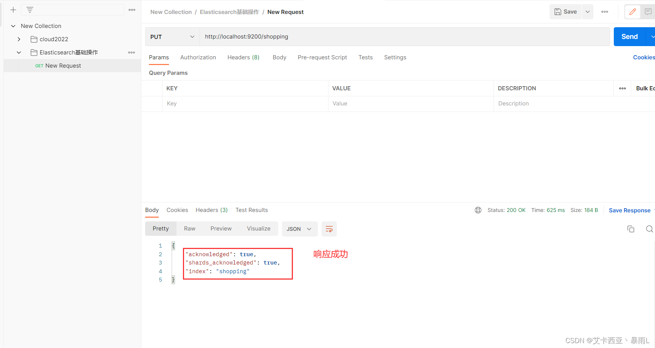Open the Test Results tab
This screenshot has width=655, height=348.
tap(252, 210)
